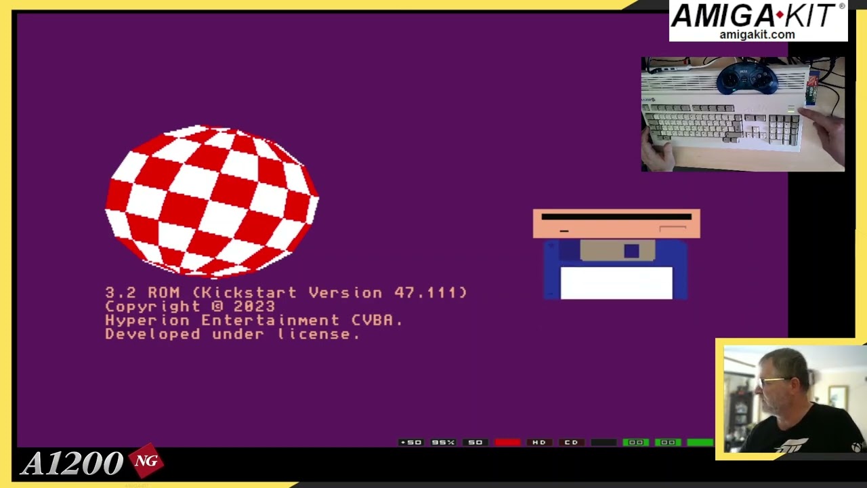Viewport: 867px width, 488px height.
Task: Open the amigakit.com link
Action: 757,35
